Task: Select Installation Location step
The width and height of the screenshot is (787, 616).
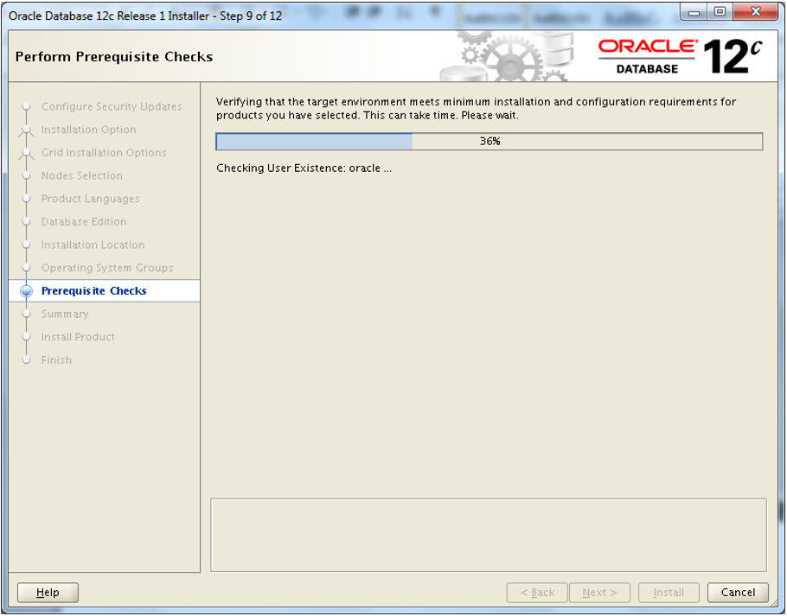Action: (93, 244)
